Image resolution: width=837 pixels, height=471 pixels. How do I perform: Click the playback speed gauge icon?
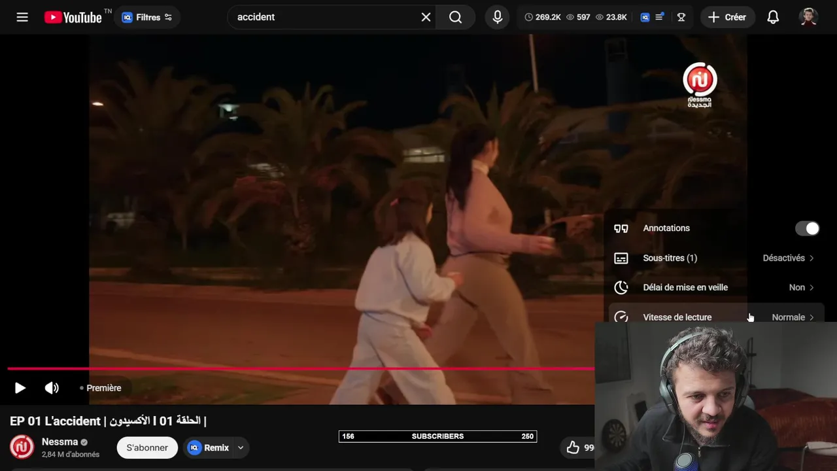click(x=621, y=317)
